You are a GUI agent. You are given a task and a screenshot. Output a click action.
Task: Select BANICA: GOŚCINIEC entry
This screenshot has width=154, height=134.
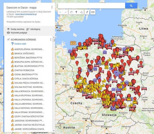(x=24, y=53)
